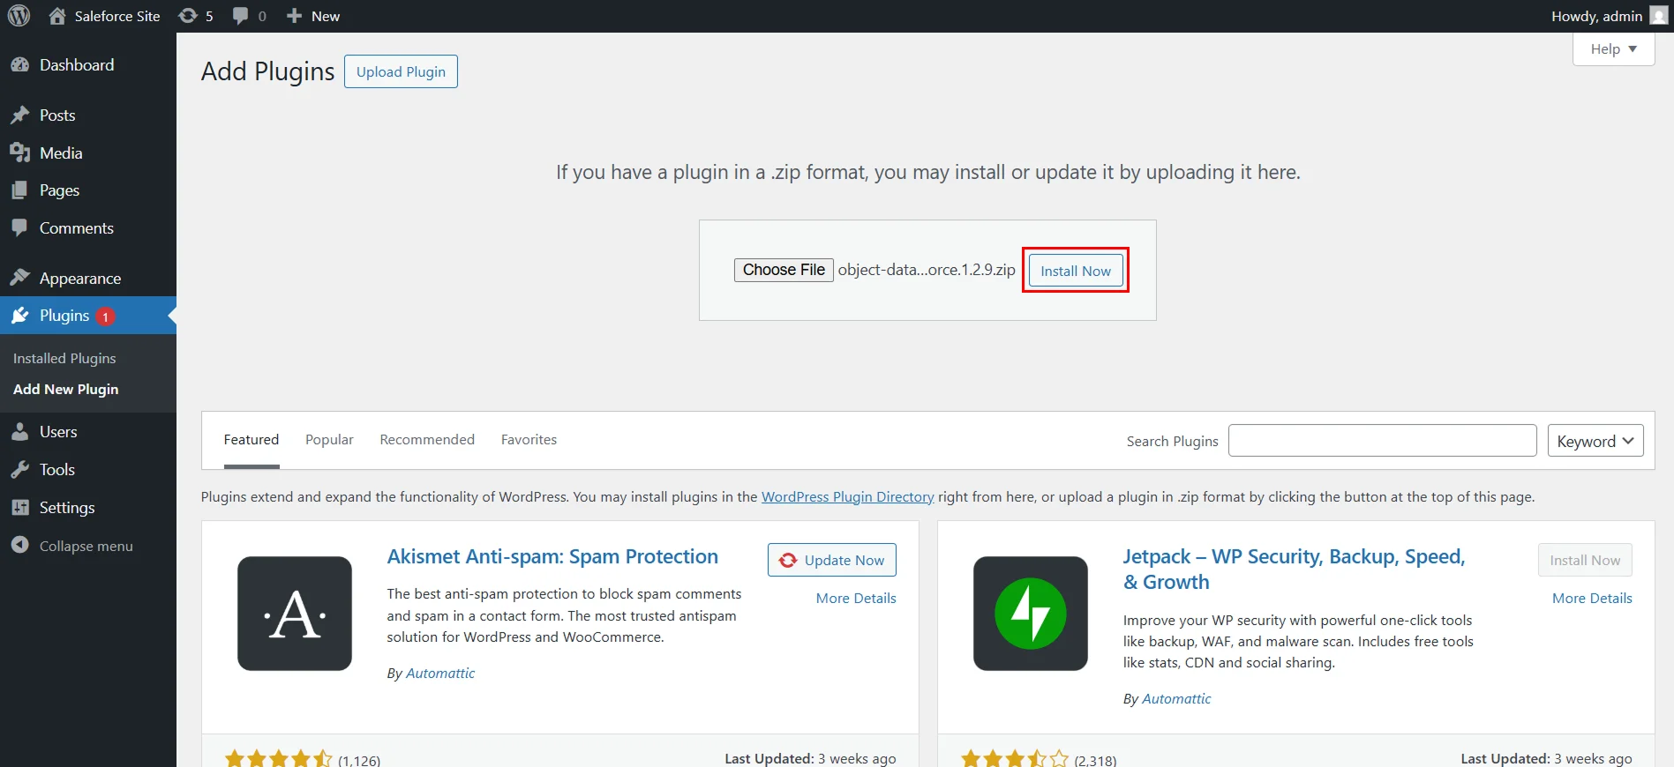
Task: Click the Comments sidebar bubble icon
Action: (19, 228)
